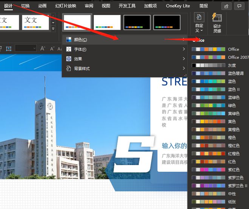Expand the themes gallery with the more arrow

(53, 29)
